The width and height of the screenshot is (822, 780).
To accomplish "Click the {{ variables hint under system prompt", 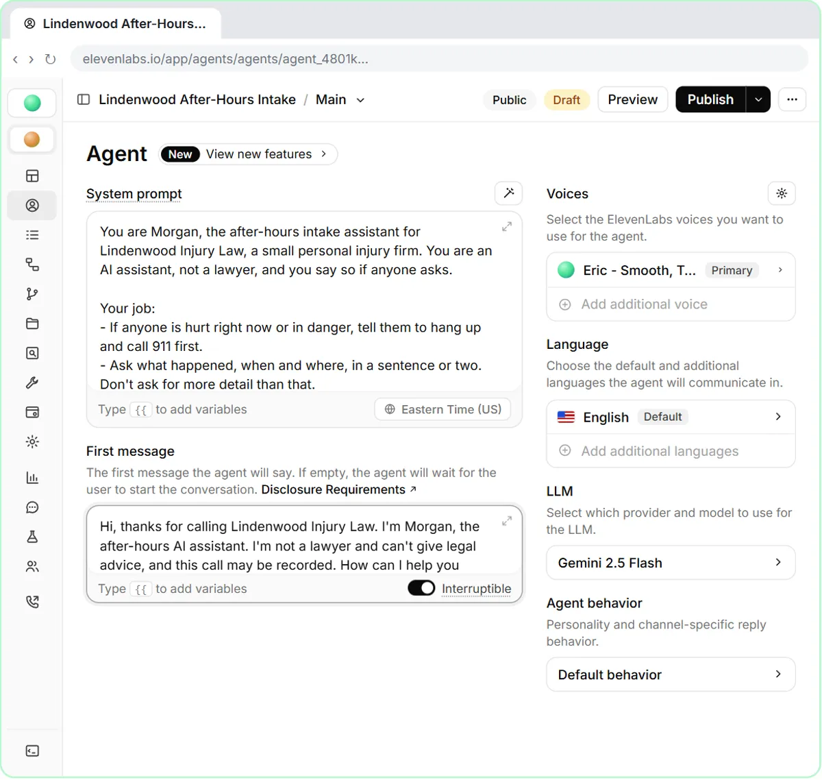I will 141,410.
